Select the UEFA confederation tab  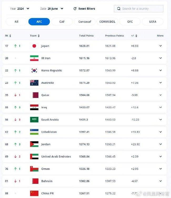tap(153, 22)
